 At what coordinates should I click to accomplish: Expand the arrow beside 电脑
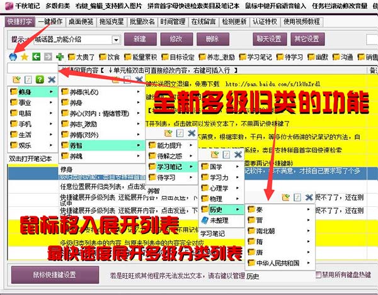point(51,113)
